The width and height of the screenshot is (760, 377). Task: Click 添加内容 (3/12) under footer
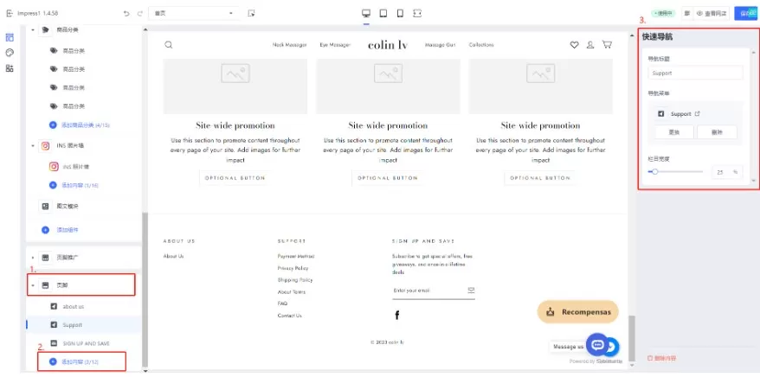pyautogui.click(x=79, y=361)
